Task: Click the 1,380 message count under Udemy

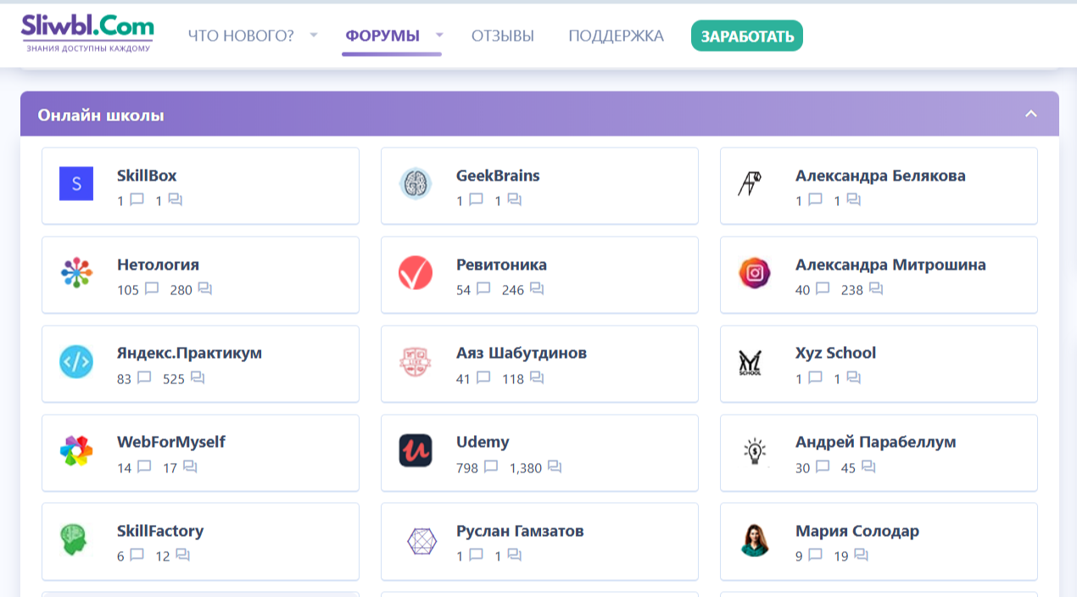Action: click(526, 468)
